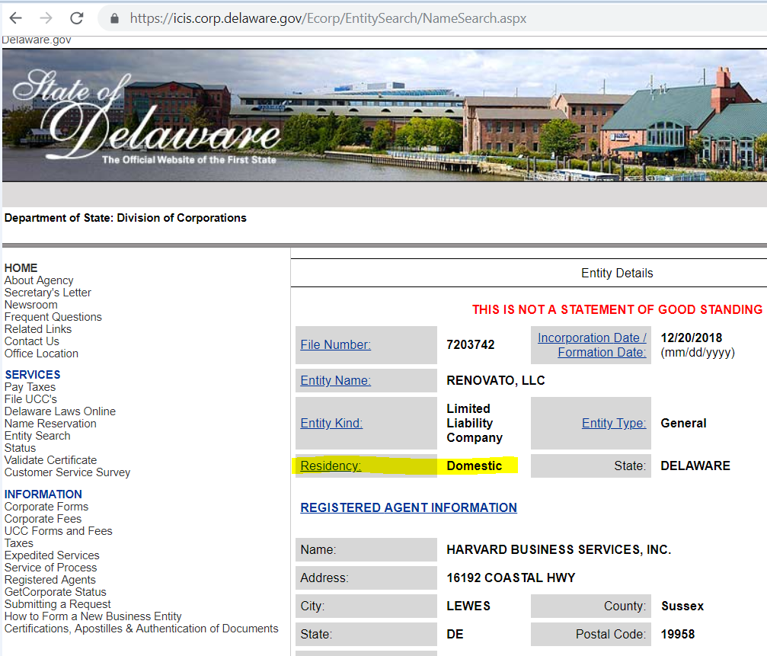This screenshot has width=767, height=656.
Task: Select the postal code 19958
Action: [x=677, y=635]
